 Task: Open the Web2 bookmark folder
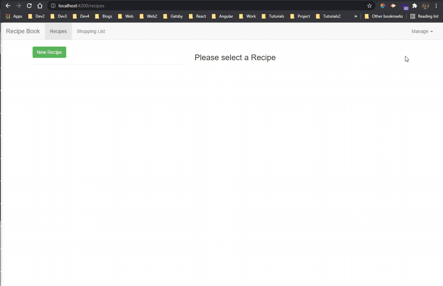click(148, 16)
